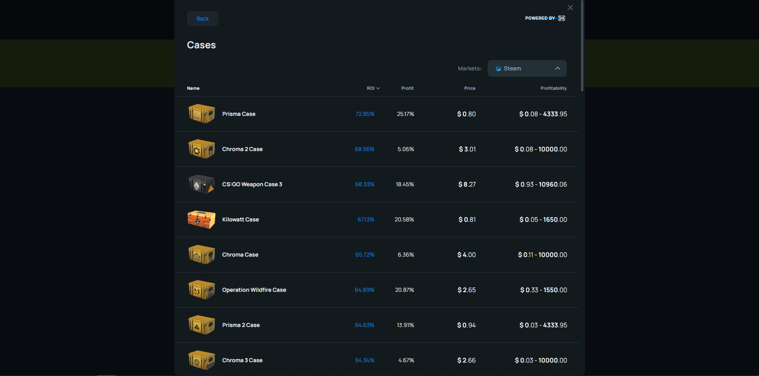The height and width of the screenshot is (376, 759).
Task: Open the 72.85% ROI link for Prisma Case
Action: pyautogui.click(x=365, y=114)
